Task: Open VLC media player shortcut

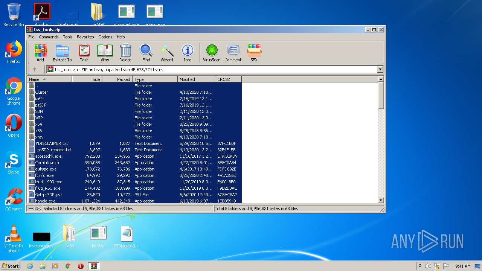Action: [13, 239]
